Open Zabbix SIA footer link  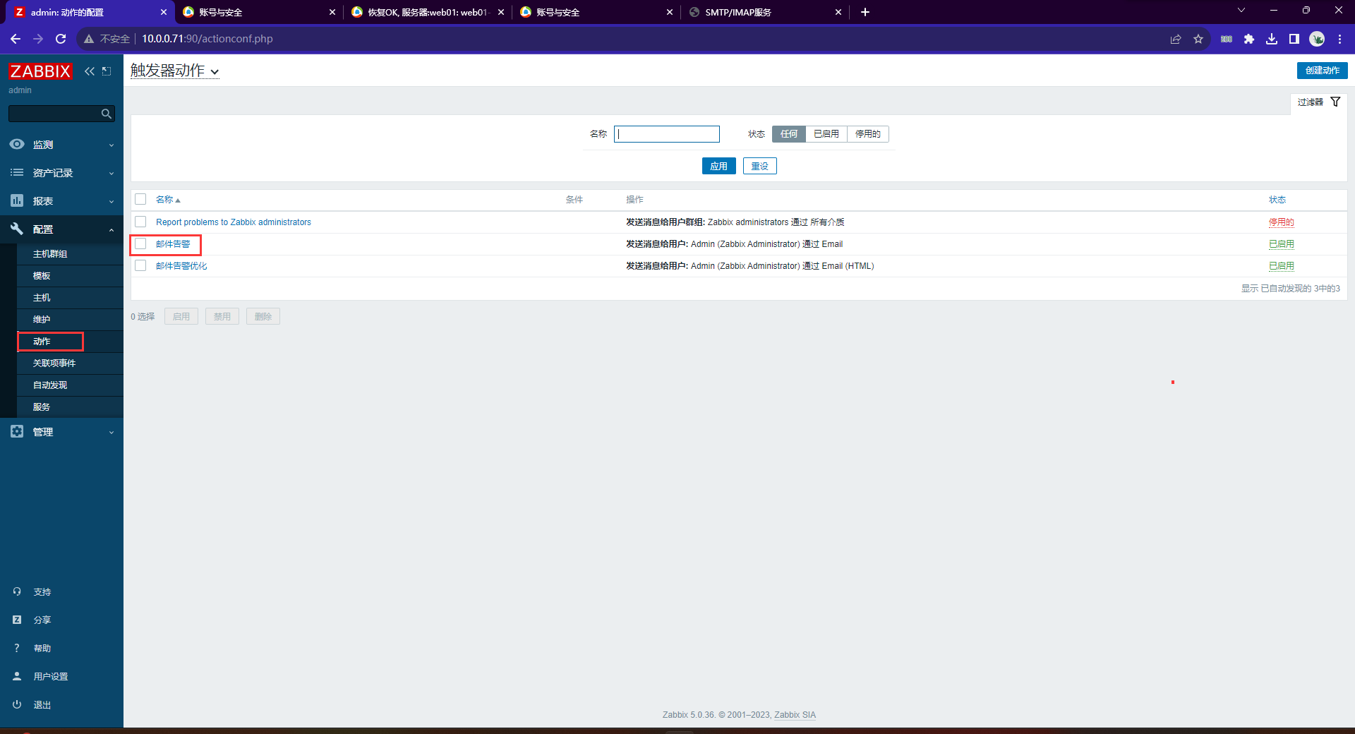point(795,715)
